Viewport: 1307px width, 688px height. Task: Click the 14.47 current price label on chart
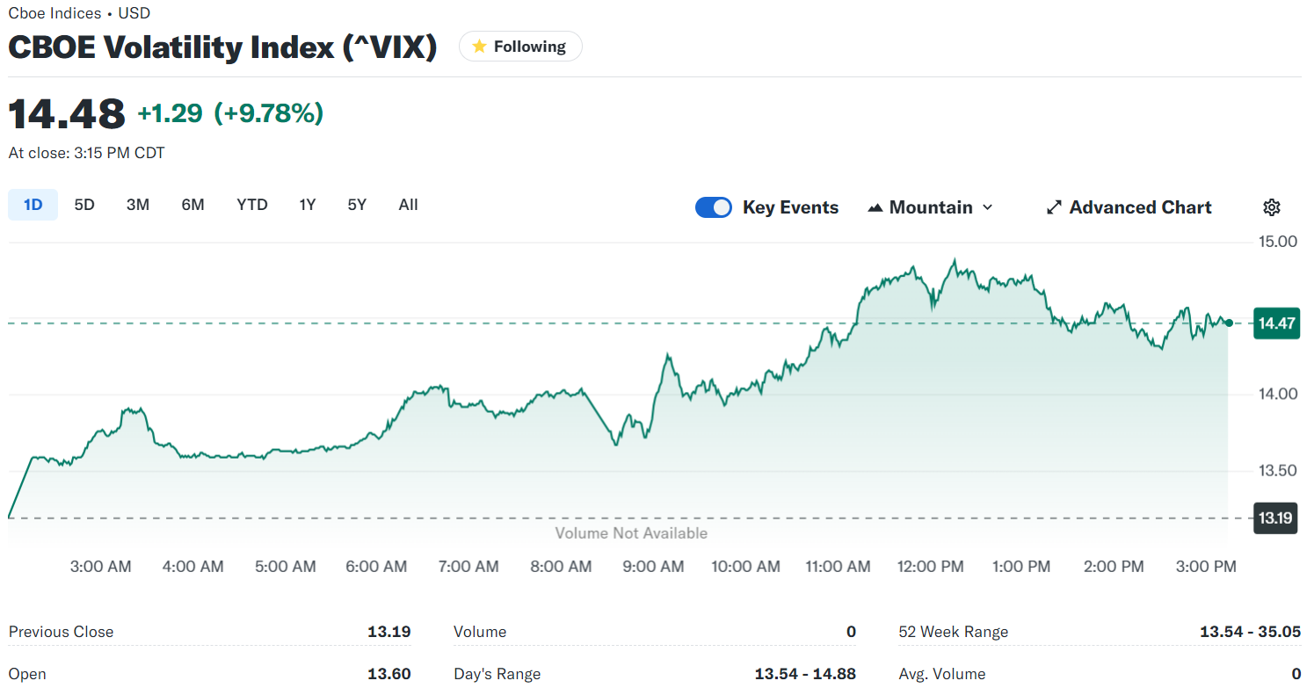(x=1276, y=323)
